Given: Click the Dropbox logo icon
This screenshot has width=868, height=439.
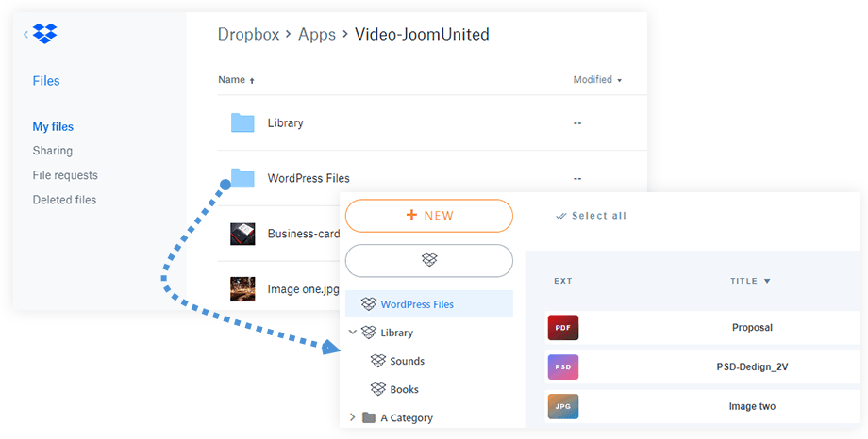Looking at the screenshot, I should (x=44, y=34).
